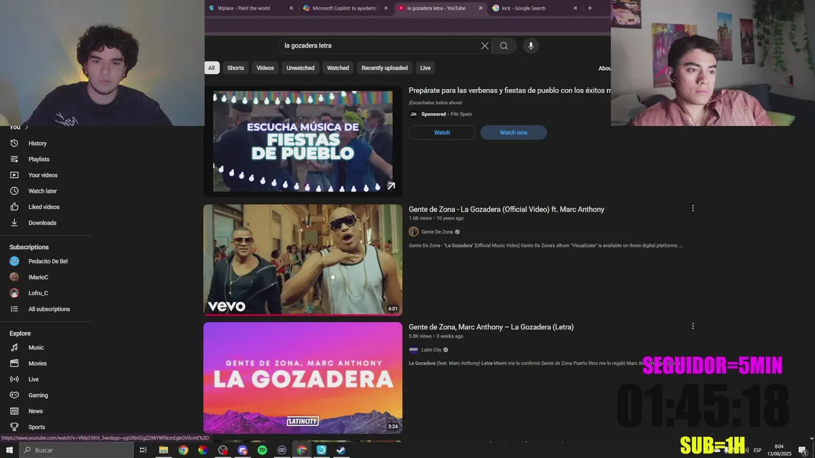Image resolution: width=815 pixels, height=458 pixels.
Task: Play the Latin City La Gozadera lyric thumbnail
Action: pos(303,378)
